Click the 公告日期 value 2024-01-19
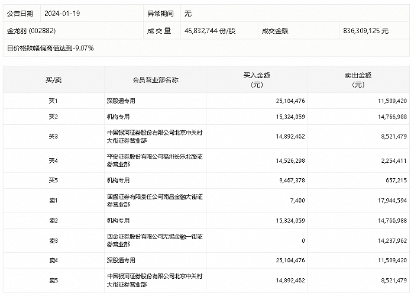 coord(62,13)
